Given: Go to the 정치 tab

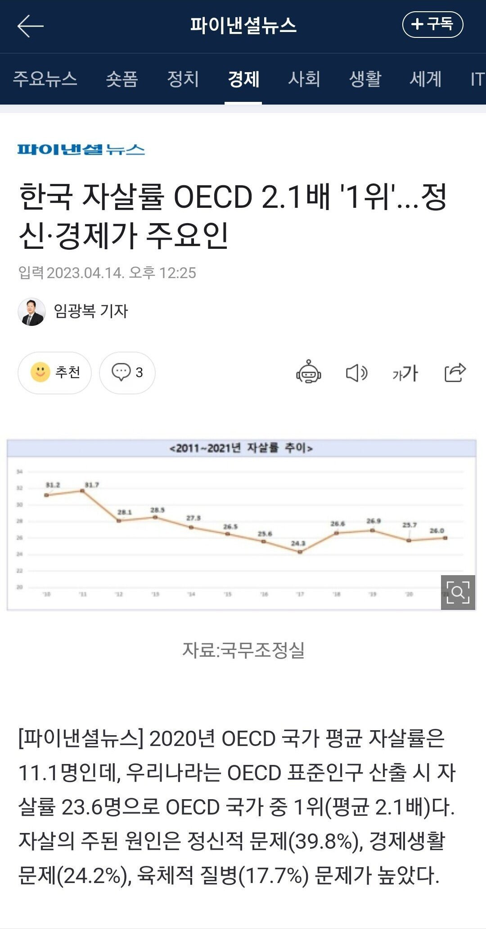Looking at the screenshot, I should point(183,79).
